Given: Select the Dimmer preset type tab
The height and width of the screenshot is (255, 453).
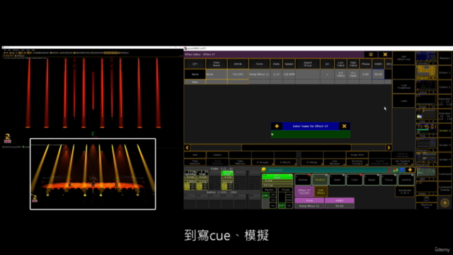Looking at the screenshot, I should click(x=303, y=179).
